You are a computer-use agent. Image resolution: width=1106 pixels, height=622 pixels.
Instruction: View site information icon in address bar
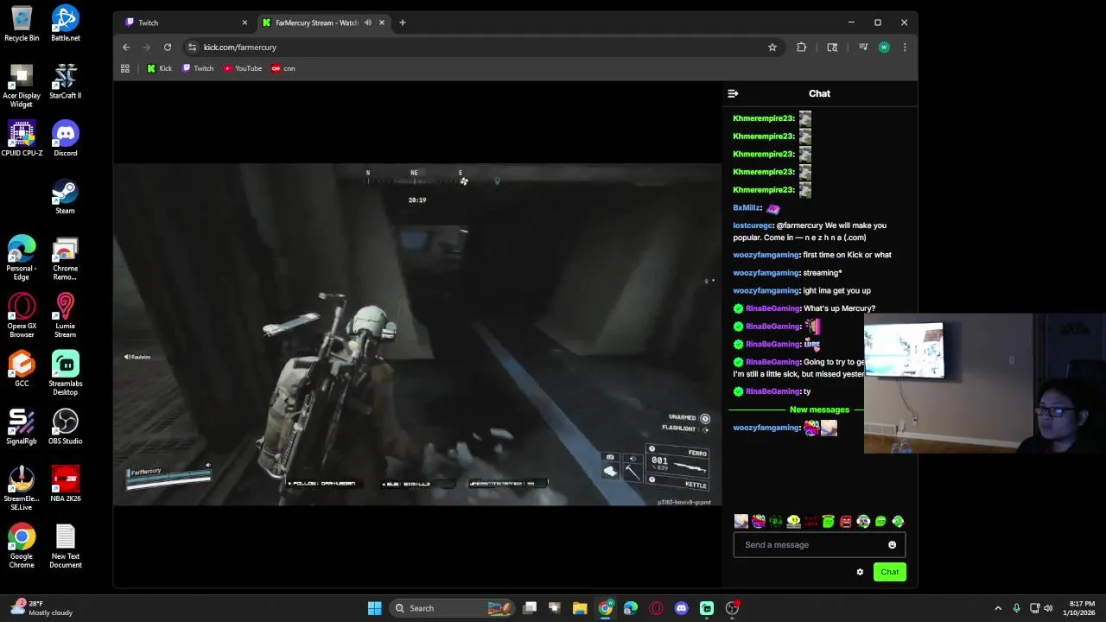click(x=192, y=48)
